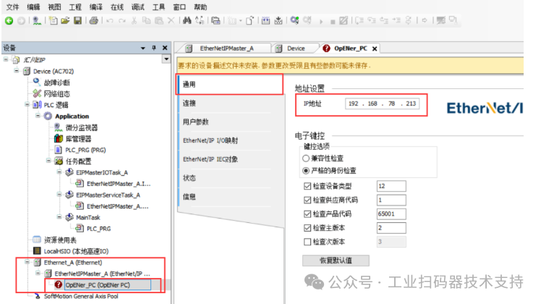Screen dimensions: 541x304
Task: Click the IP address input field
Action: (x=383, y=104)
